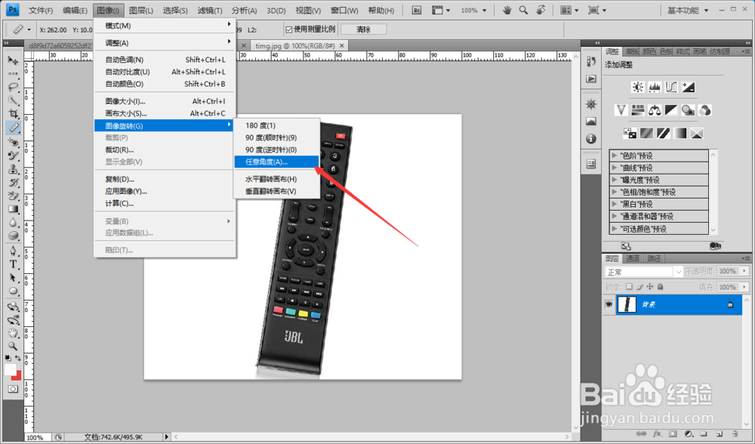Toggle lock all padlock icon
Viewport: 755px width, 444px height.
pyautogui.click(x=660, y=286)
